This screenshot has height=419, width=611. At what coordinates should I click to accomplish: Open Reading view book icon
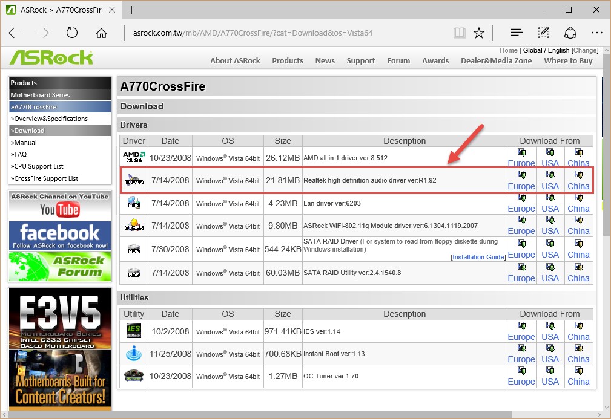click(x=460, y=33)
